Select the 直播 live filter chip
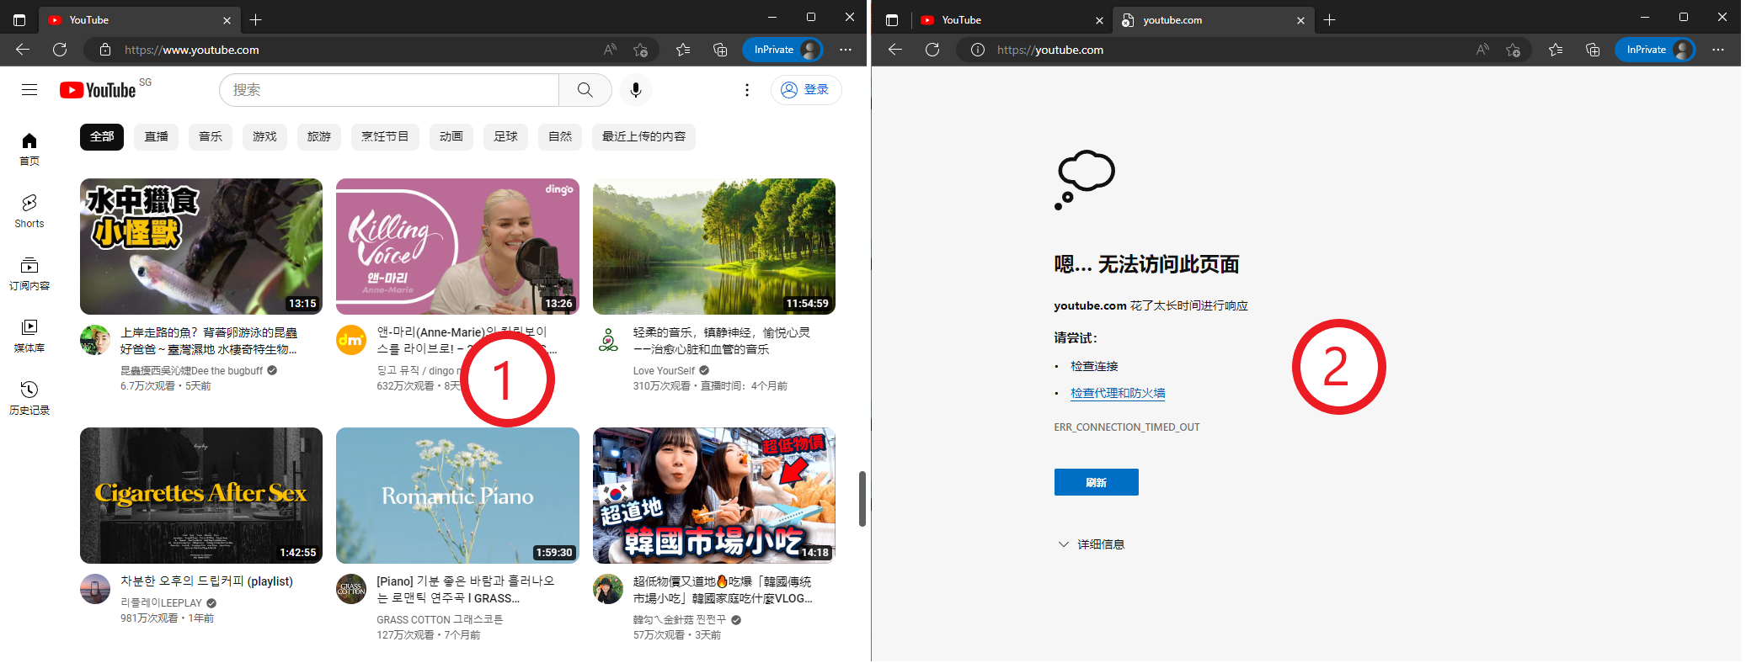This screenshot has height=663, width=1746. click(157, 136)
